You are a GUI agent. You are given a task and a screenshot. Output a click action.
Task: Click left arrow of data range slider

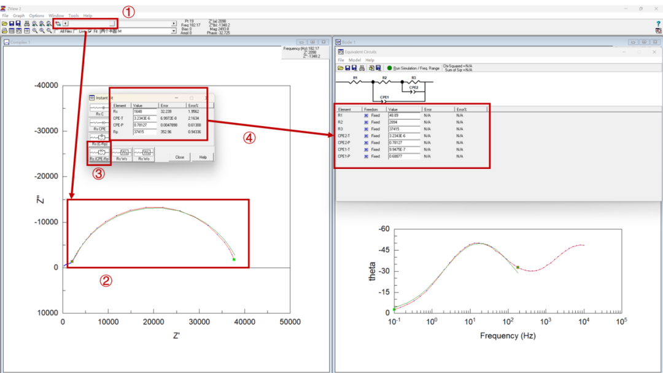coord(66,24)
